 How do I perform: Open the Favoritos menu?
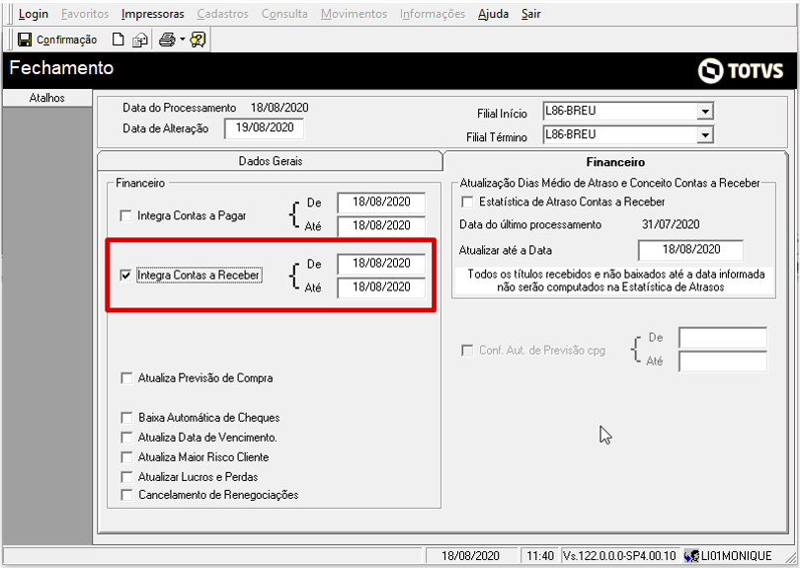(85, 14)
